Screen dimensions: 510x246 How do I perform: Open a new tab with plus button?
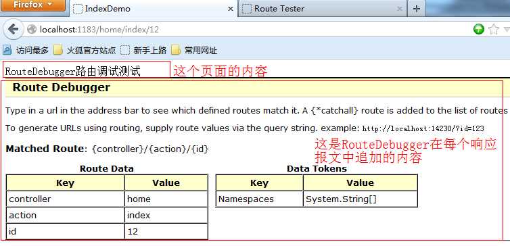(x=417, y=9)
